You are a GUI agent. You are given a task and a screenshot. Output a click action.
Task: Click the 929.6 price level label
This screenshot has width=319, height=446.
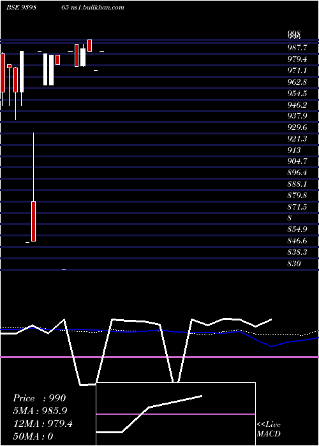(x=297, y=127)
